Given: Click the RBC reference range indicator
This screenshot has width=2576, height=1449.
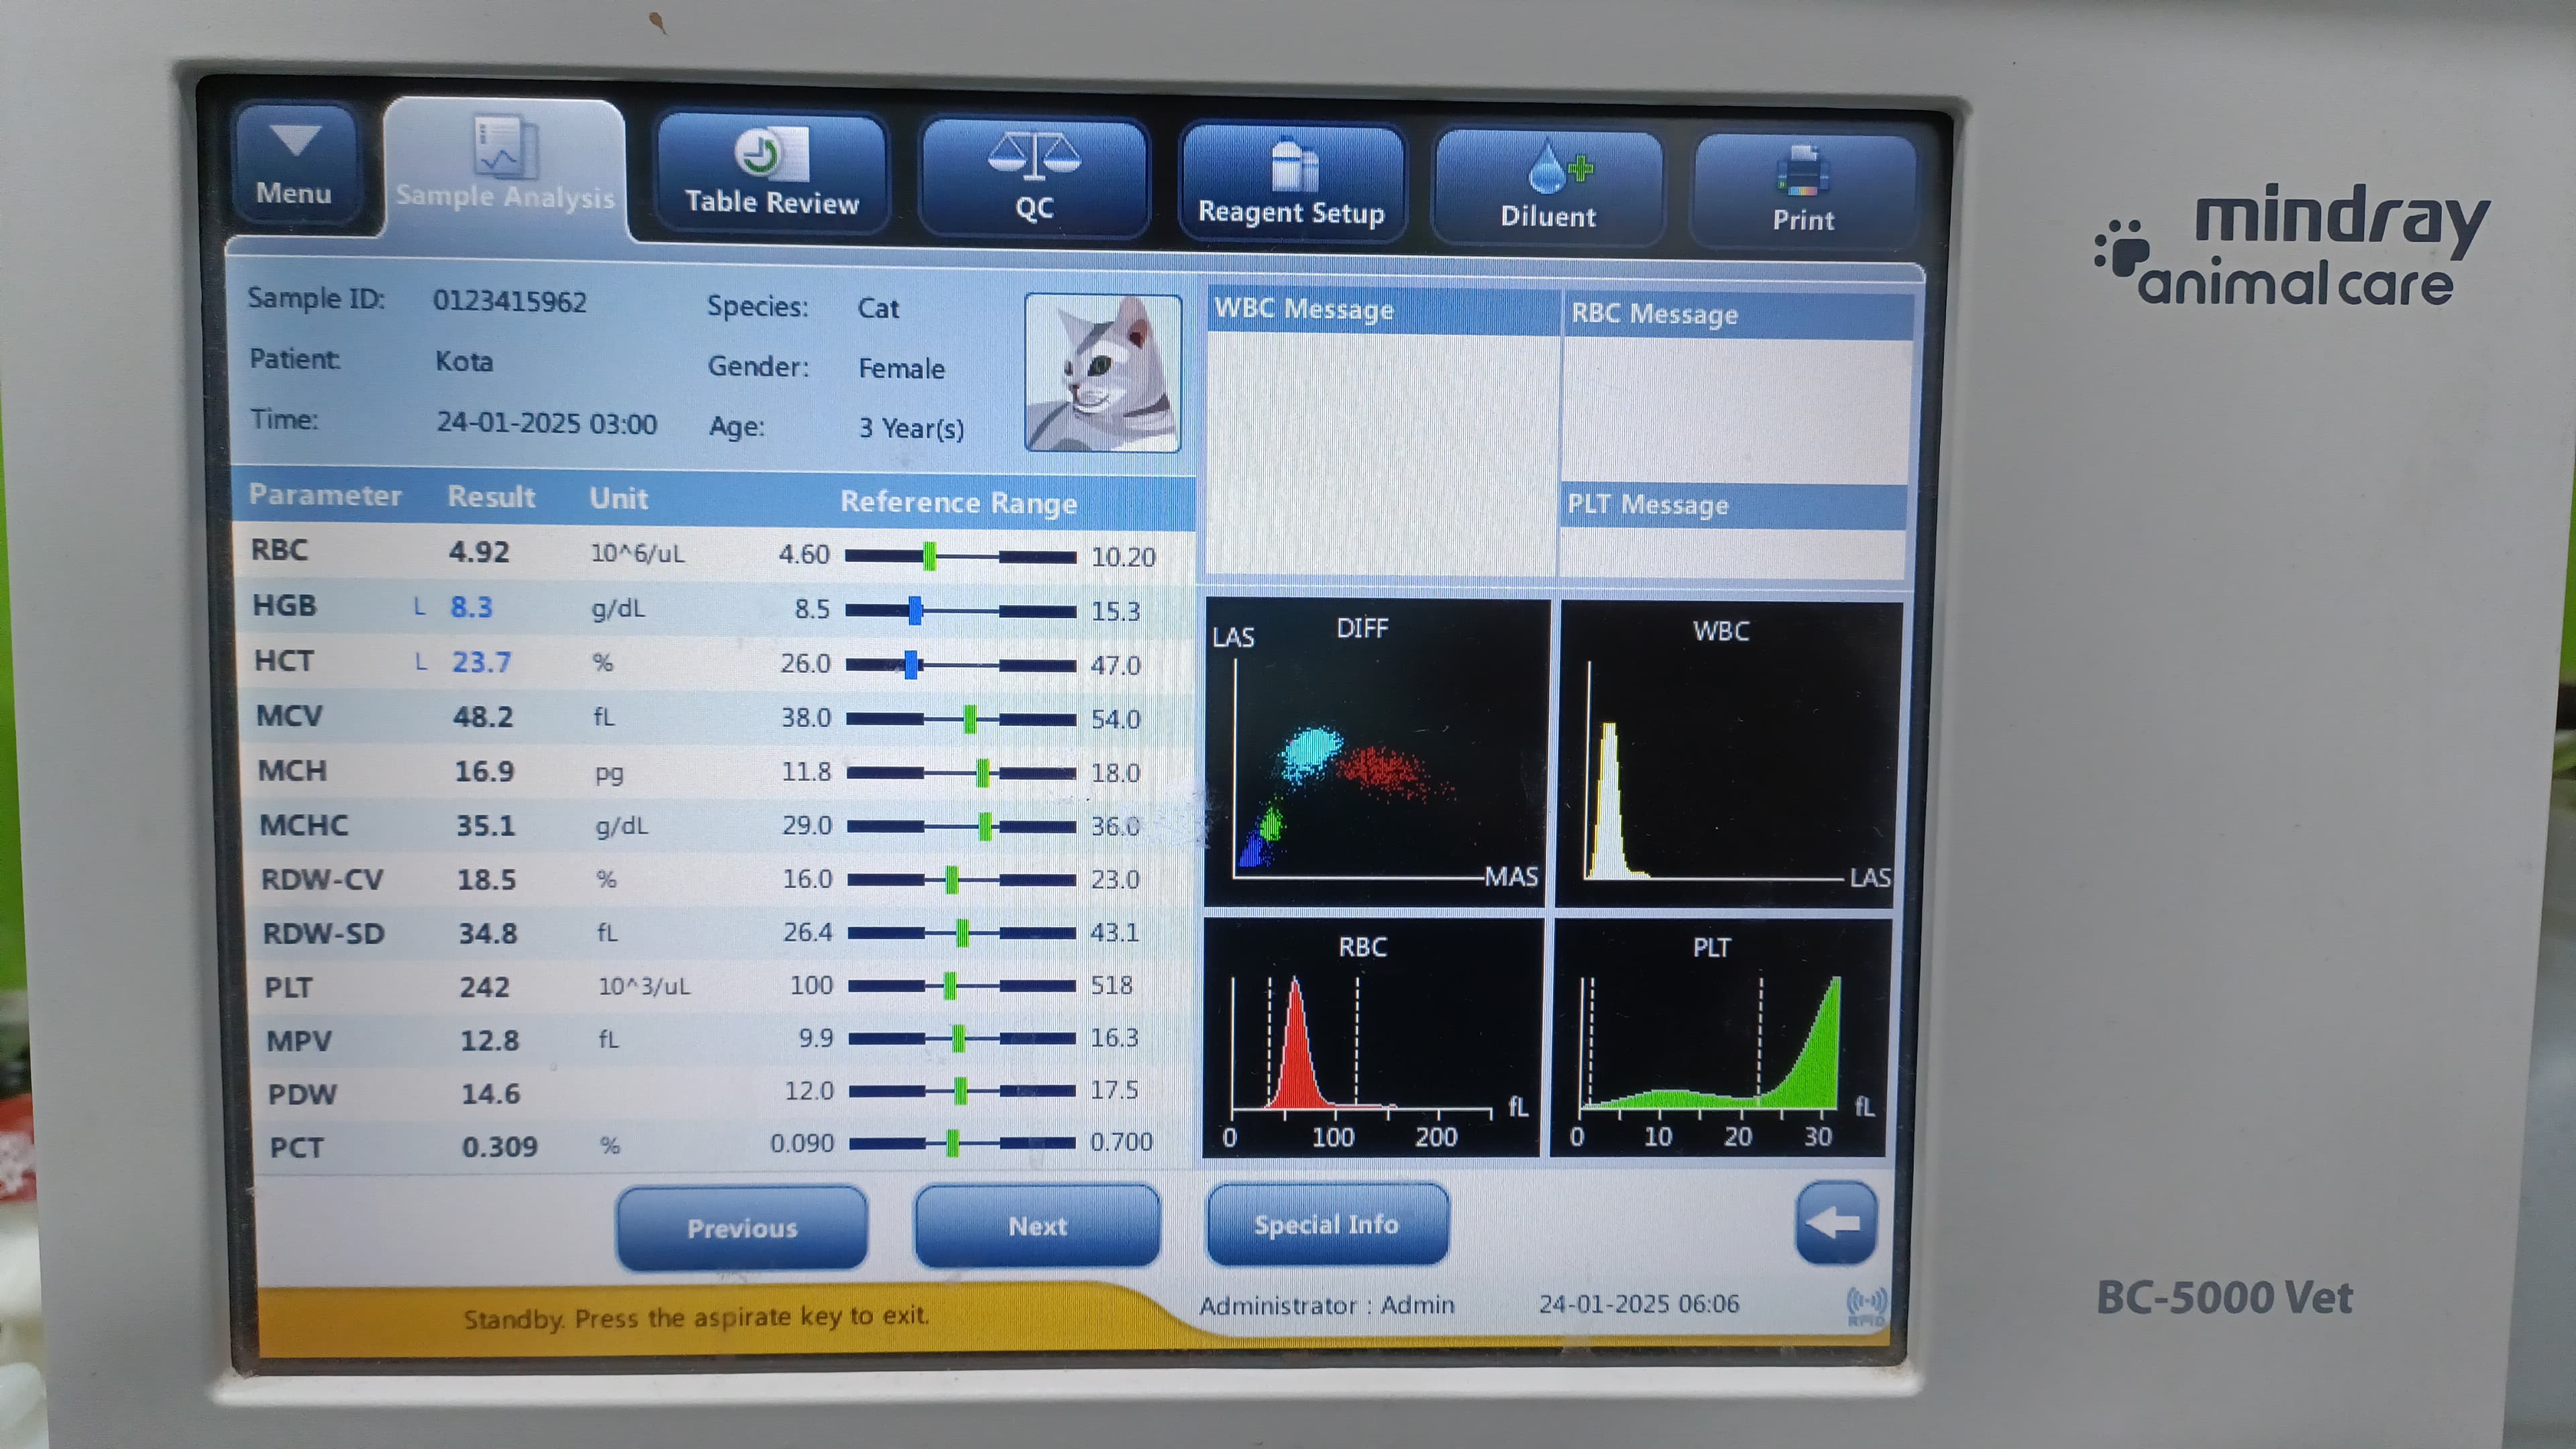Looking at the screenshot, I should (x=960, y=556).
